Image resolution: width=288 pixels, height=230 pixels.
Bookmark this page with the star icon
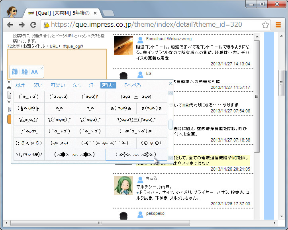[265, 25]
